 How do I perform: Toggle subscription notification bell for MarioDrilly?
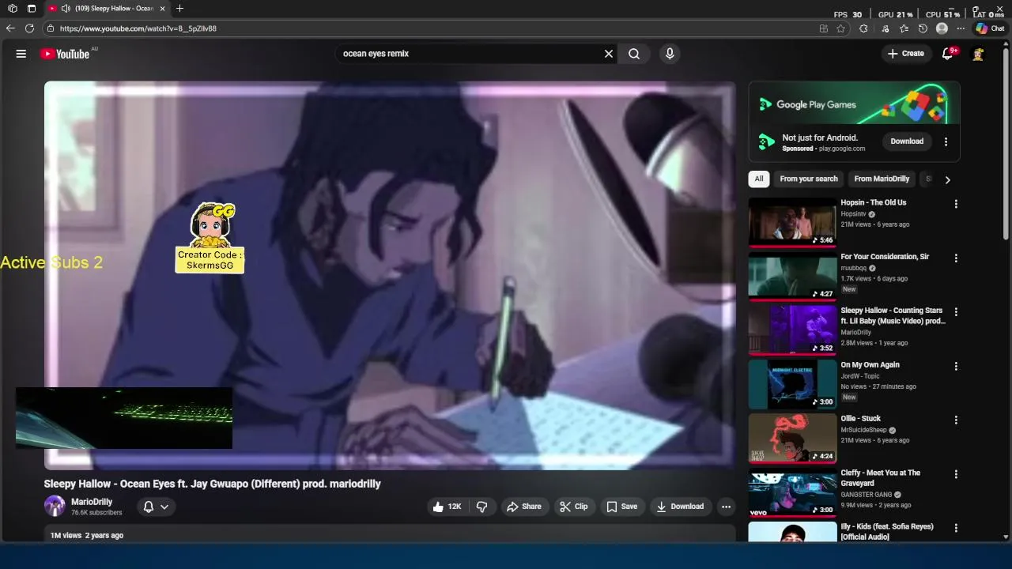coord(156,507)
